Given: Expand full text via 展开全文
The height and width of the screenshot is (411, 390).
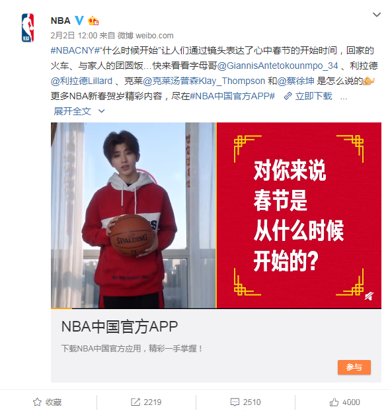Looking at the screenshot, I should (72, 111).
